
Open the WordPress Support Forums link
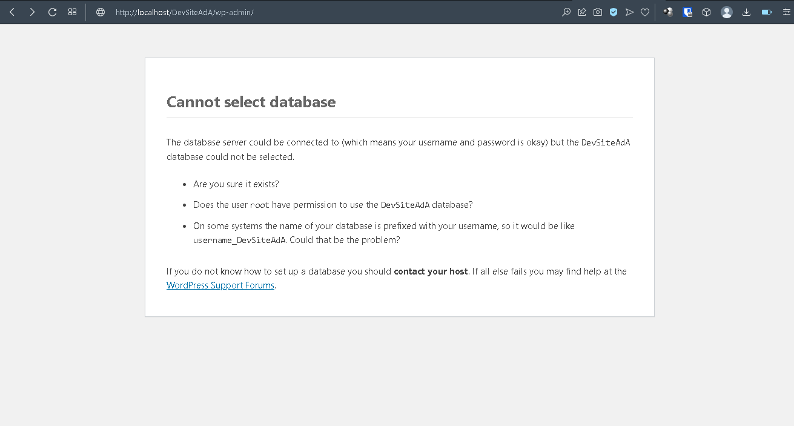pos(220,285)
